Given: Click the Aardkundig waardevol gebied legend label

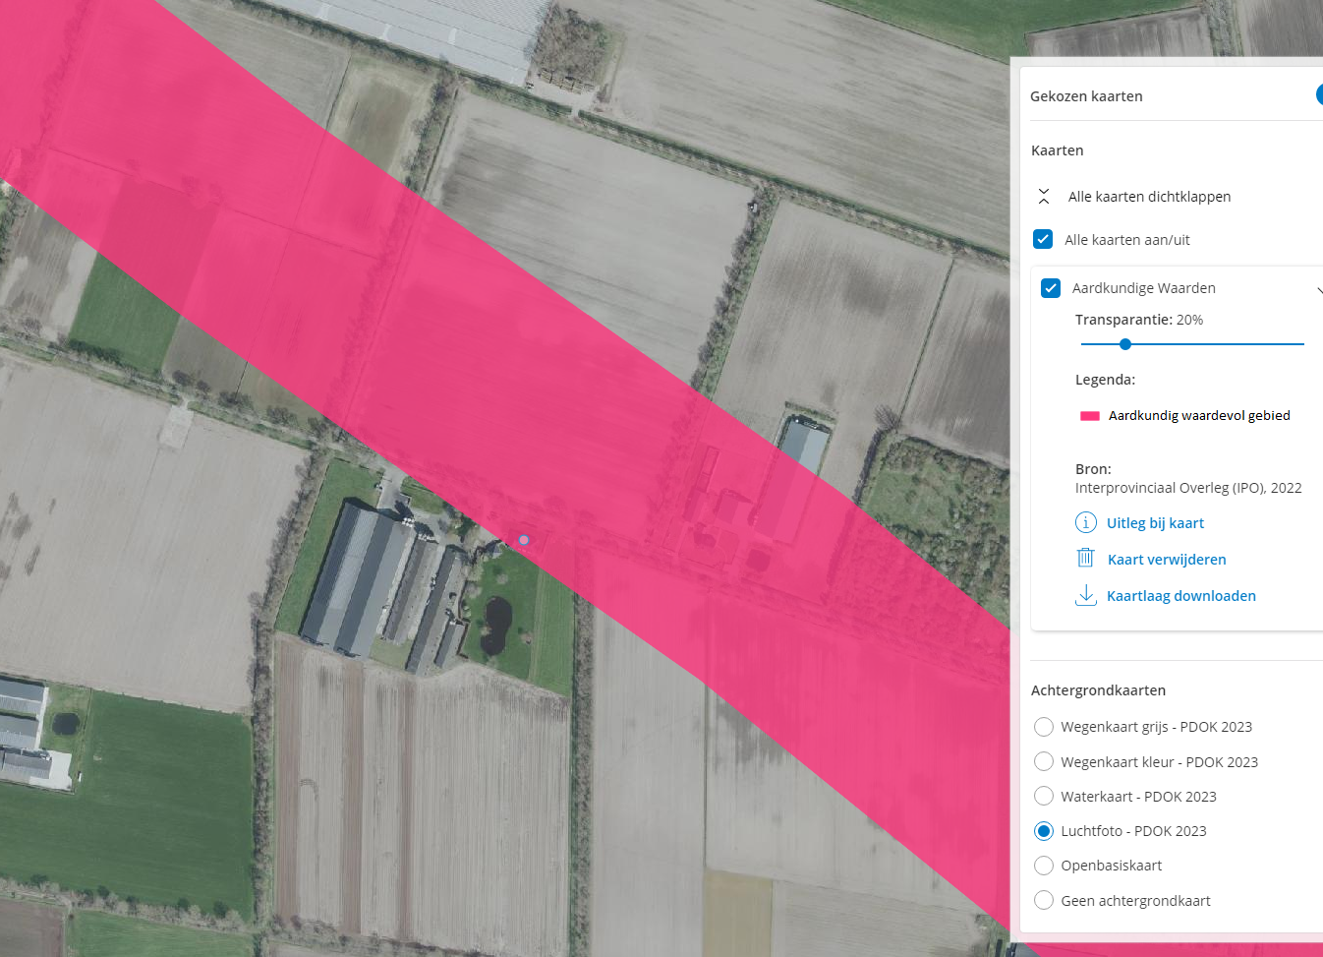Looking at the screenshot, I should (x=1199, y=416).
